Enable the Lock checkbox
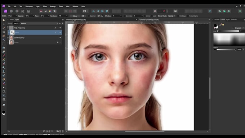The image size is (245, 138). [152, 16]
